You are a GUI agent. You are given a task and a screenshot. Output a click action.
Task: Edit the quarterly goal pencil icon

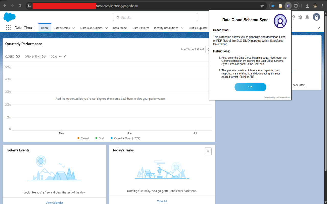tap(65, 56)
